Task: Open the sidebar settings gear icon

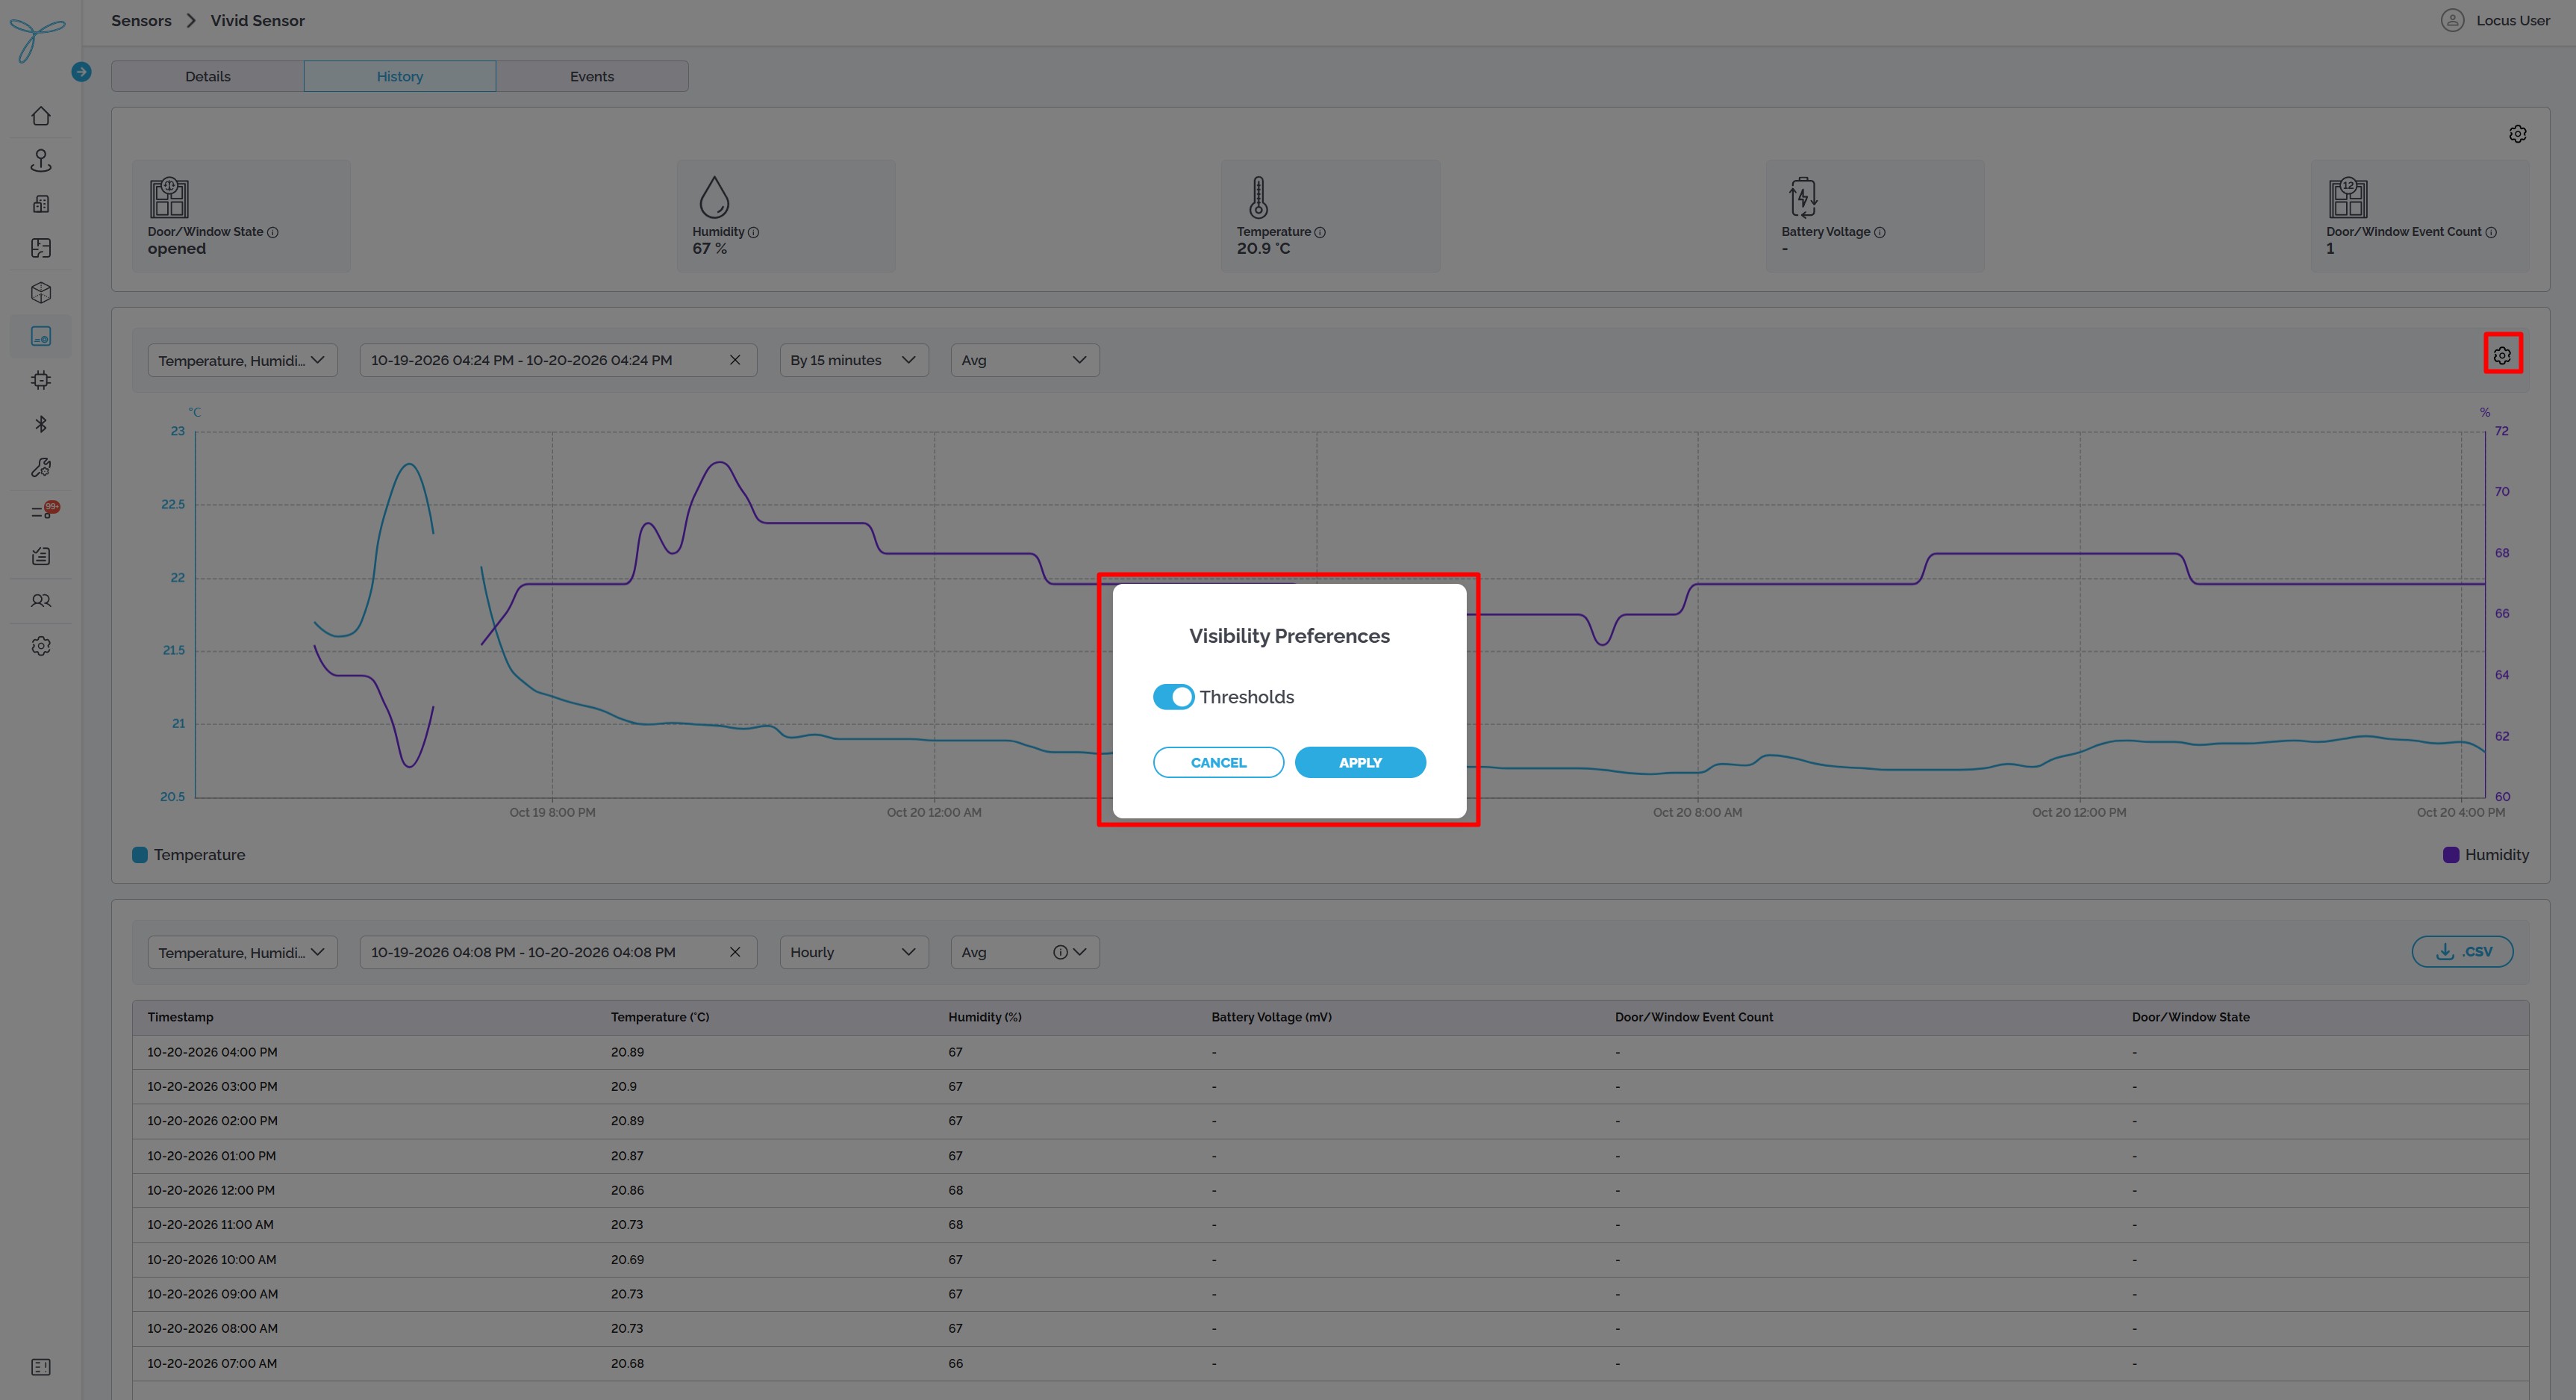Action: pos(41,646)
